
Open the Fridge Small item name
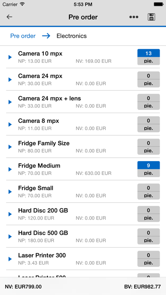point(36,188)
